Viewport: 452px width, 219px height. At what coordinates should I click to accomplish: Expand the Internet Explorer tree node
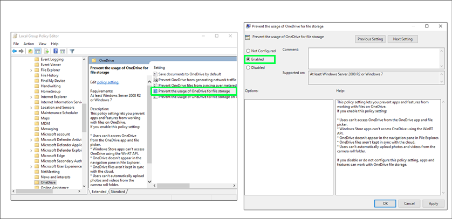31,97
